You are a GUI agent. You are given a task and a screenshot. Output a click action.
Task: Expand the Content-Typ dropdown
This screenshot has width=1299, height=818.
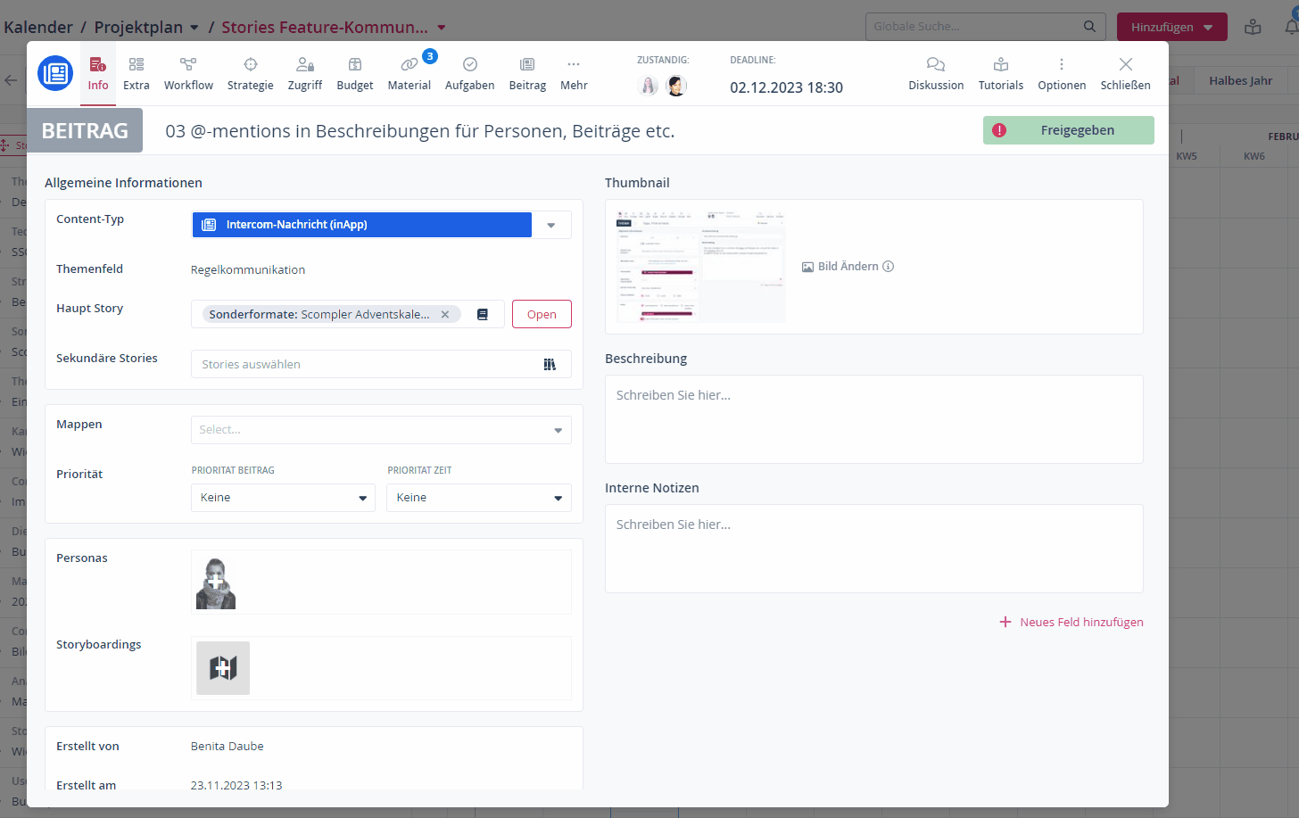click(x=551, y=225)
